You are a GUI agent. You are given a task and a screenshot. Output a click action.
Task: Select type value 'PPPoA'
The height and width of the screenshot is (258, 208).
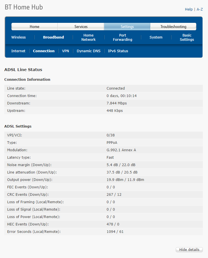112,143
